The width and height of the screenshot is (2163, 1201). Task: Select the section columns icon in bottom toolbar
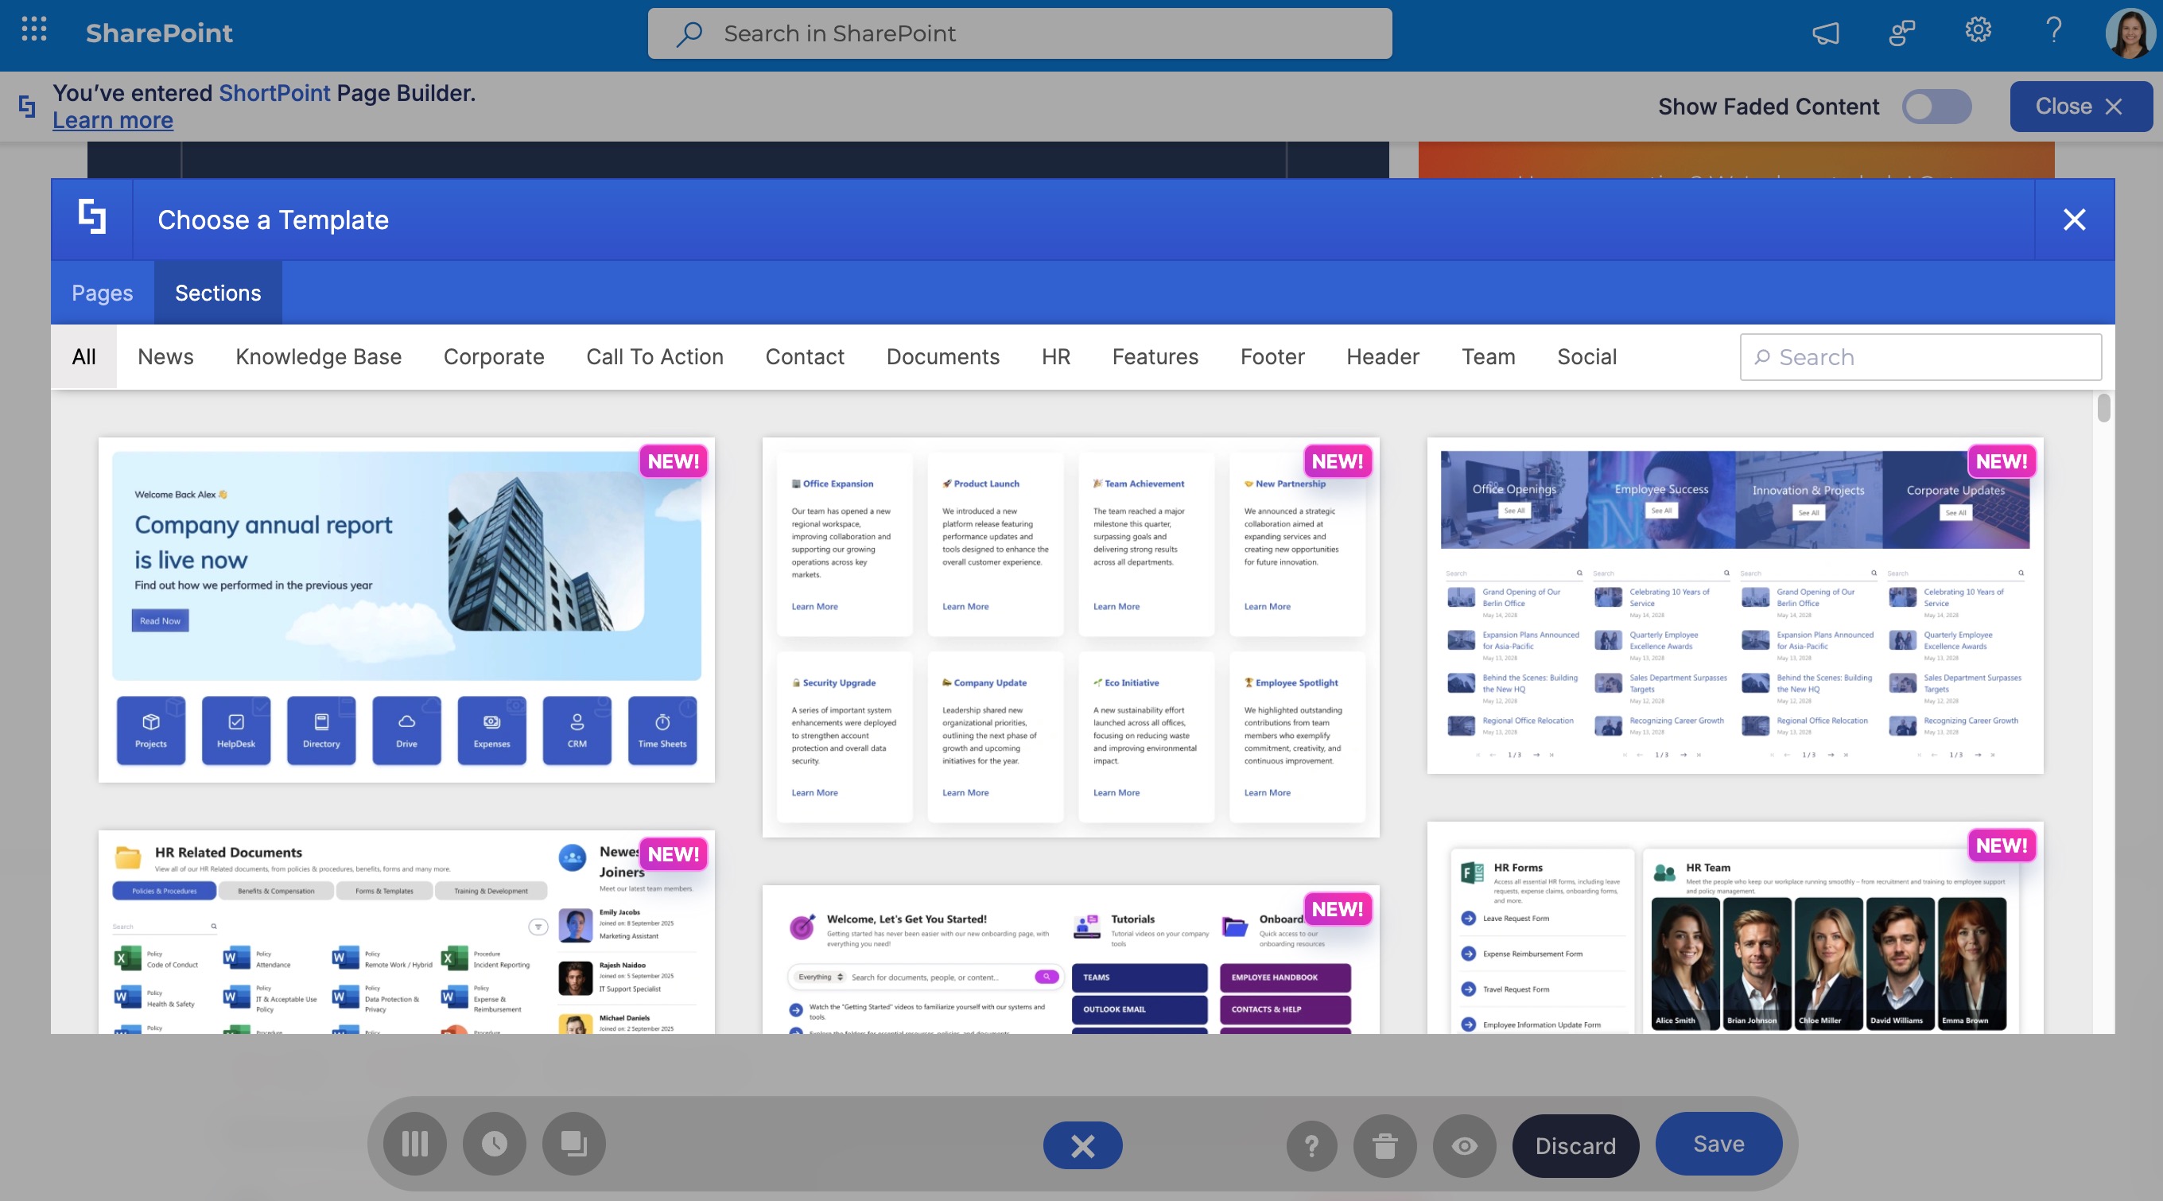coord(414,1144)
